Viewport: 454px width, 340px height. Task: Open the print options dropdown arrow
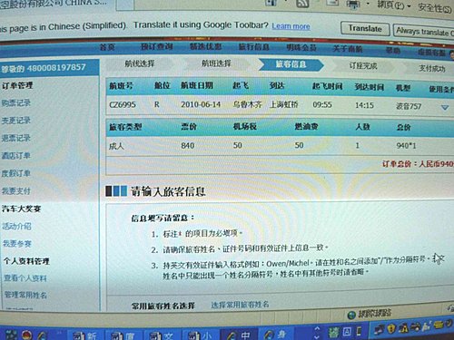tap(368, 5)
